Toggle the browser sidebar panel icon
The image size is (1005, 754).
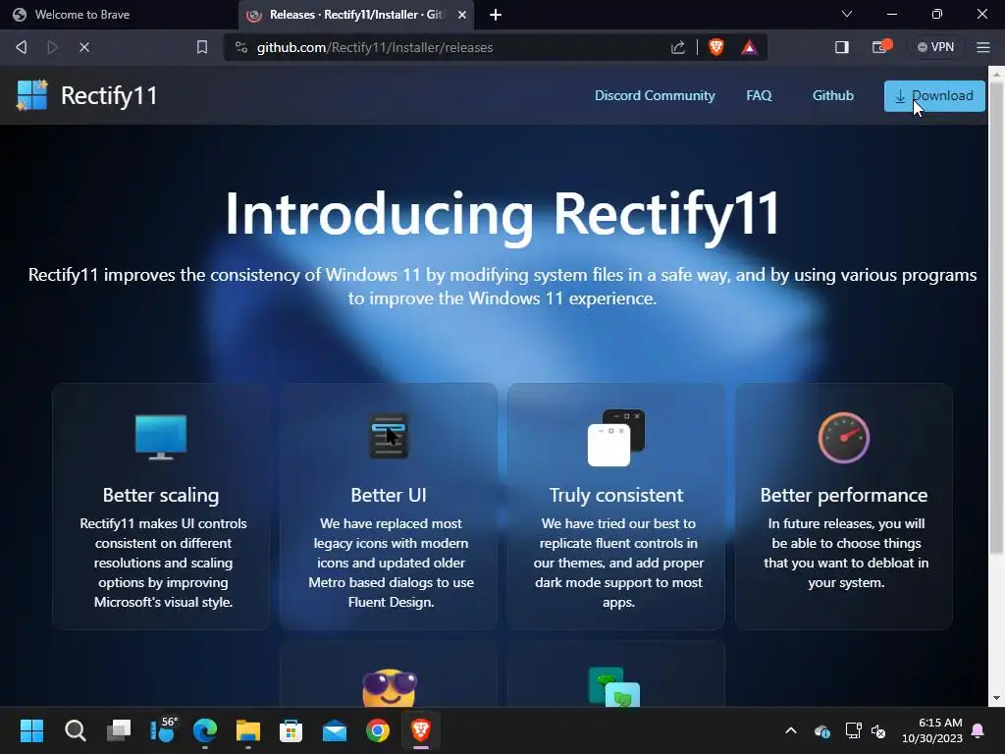click(841, 47)
